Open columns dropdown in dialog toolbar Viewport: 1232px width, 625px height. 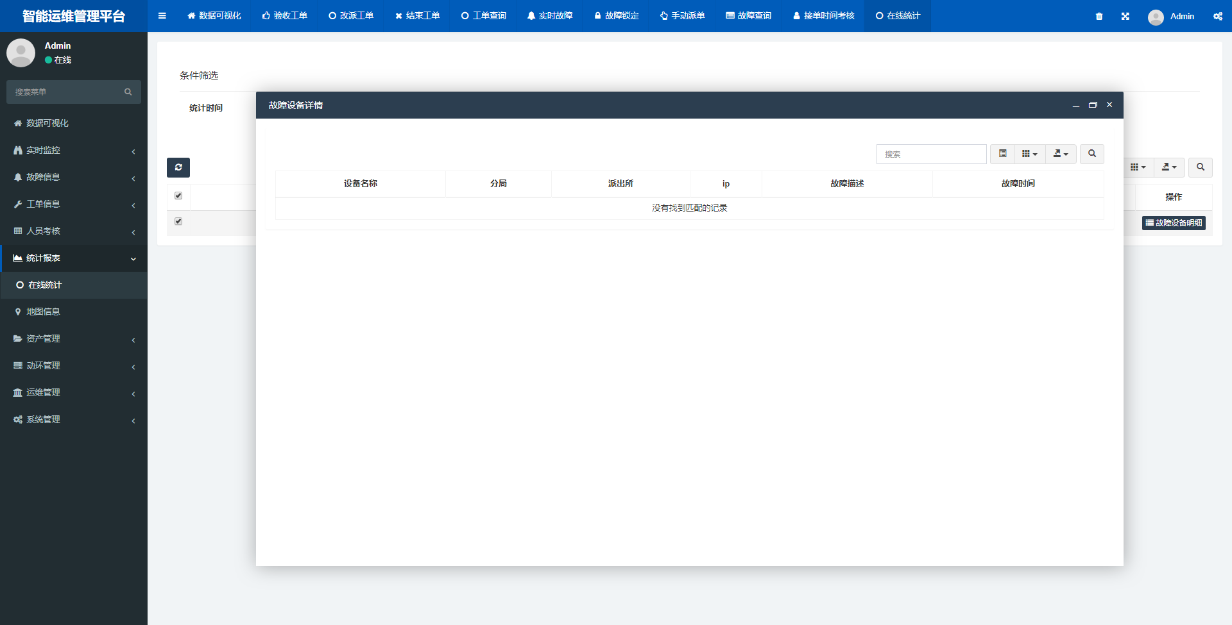(x=1030, y=154)
